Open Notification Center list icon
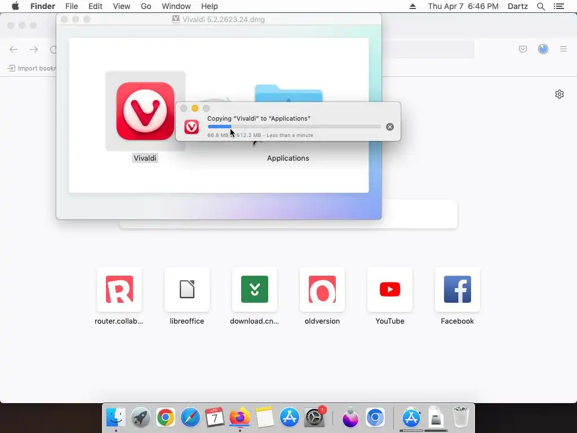The height and width of the screenshot is (433, 577). pos(558,6)
